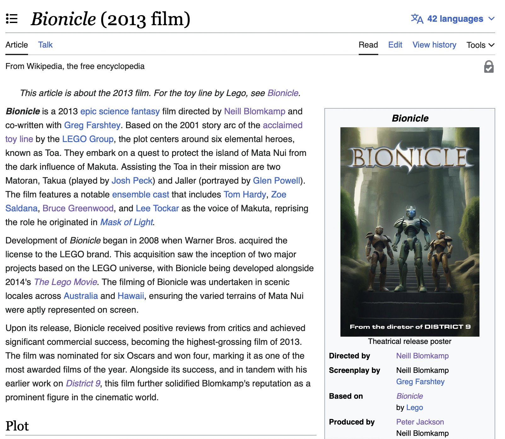Open the Peter Jackson producer link
Image resolution: width=505 pixels, height=439 pixels.
(420, 422)
